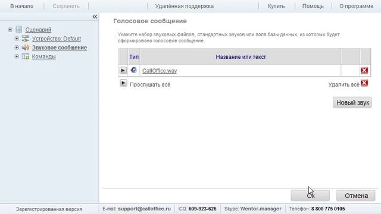The width and height of the screenshot is (381, 214).
Task: Delete the CallOffice.wav row with red X
Action: [x=364, y=70]
